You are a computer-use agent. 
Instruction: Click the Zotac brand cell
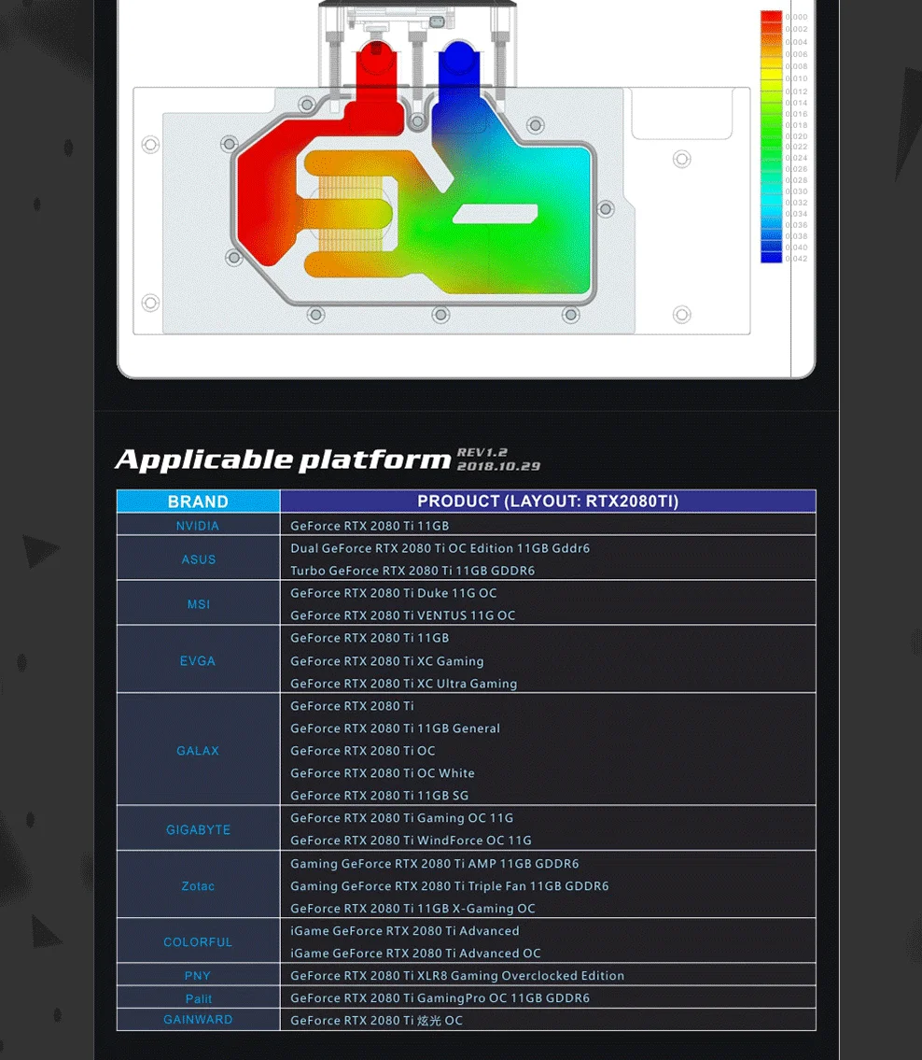[198, 885]
